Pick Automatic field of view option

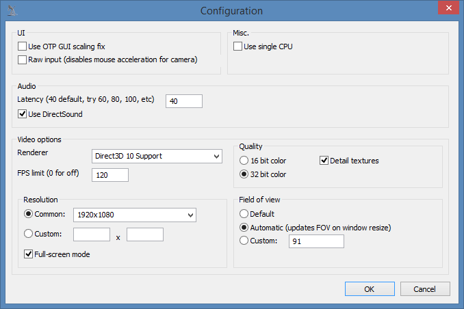244,227
